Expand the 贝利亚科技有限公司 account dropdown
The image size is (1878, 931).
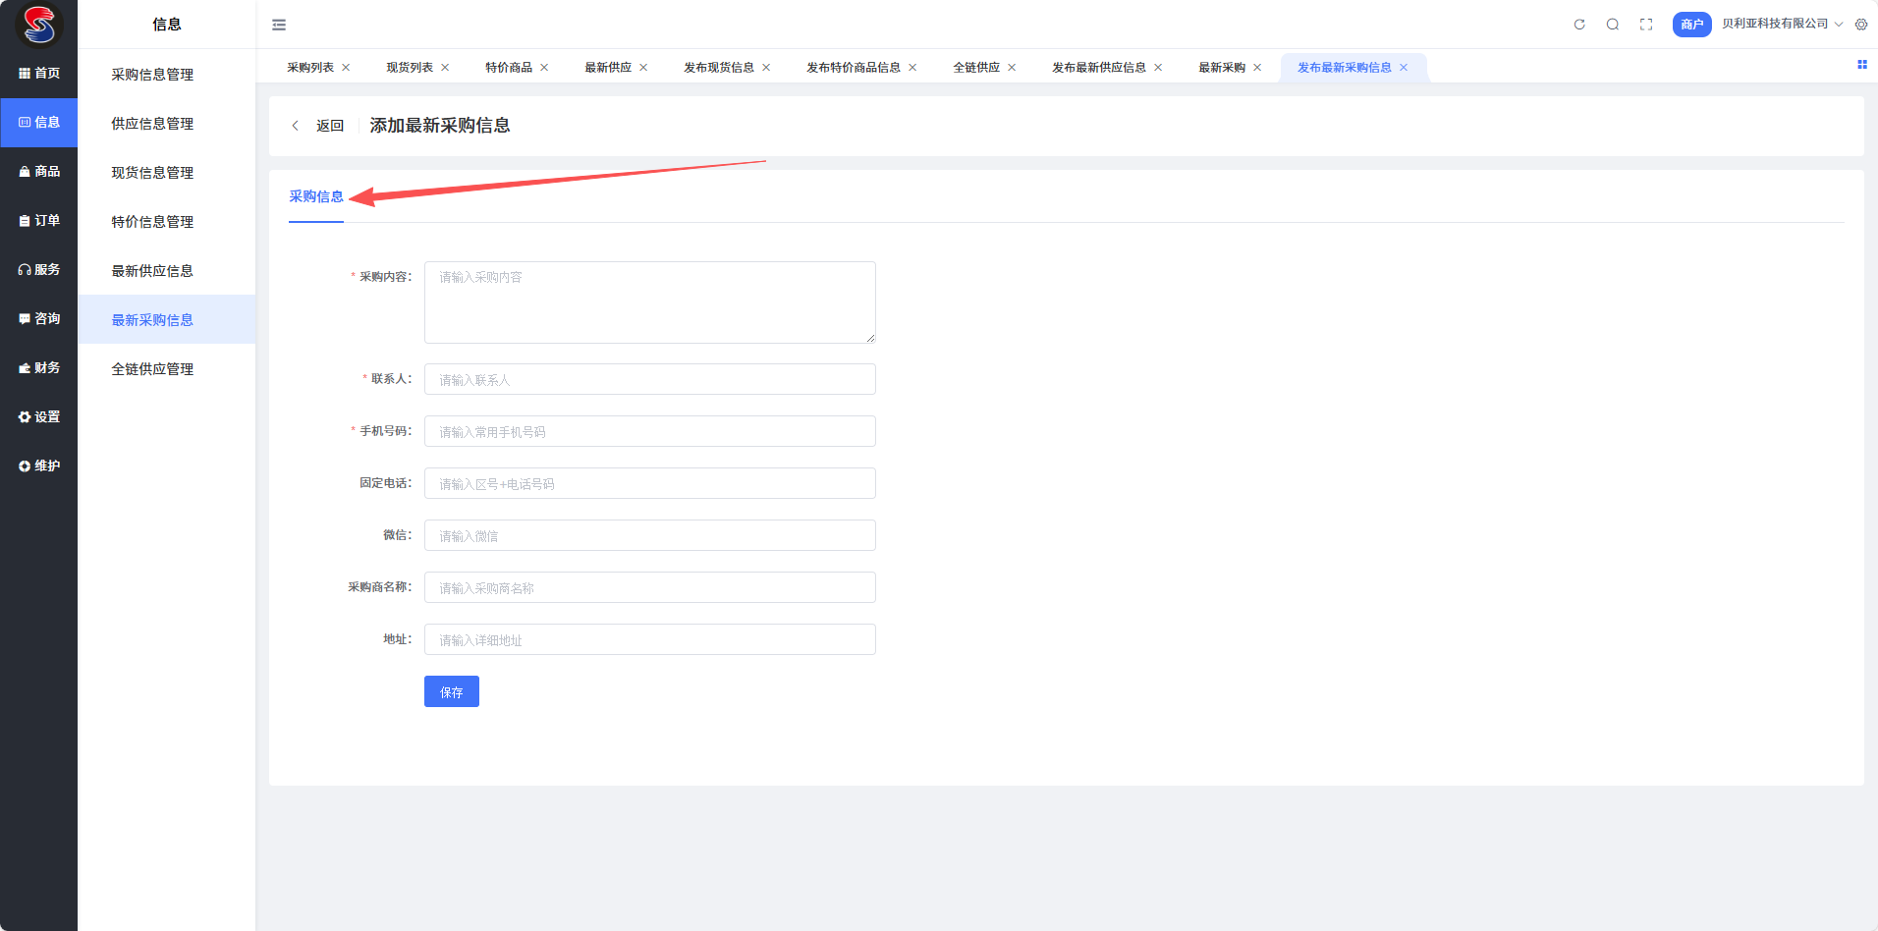1781,25
